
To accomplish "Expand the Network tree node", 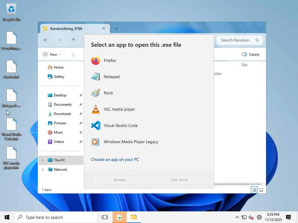I will (x=42, y=170).
